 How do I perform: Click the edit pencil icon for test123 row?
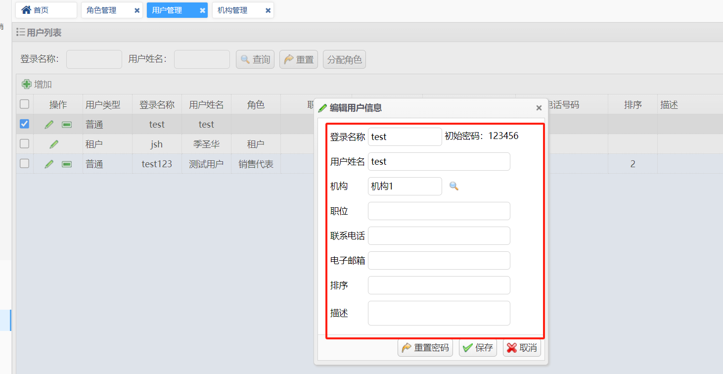point(48,164)
